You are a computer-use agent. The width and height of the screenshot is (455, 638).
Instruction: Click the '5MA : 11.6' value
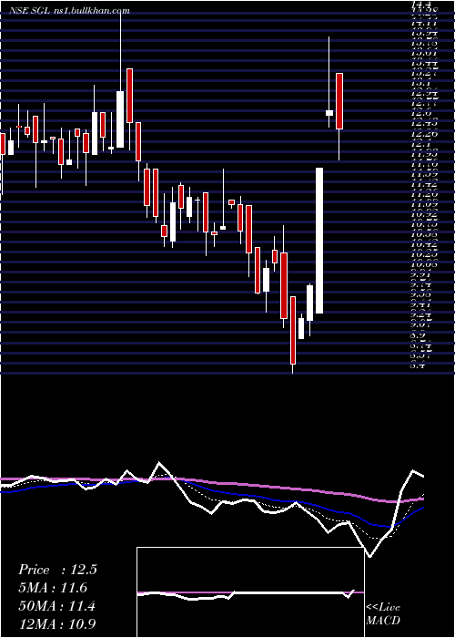point(53,588)
